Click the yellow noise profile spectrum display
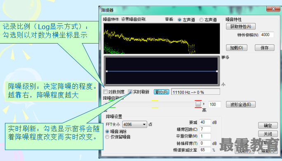Screen dimensions: 282x161 tap(162, 39)
